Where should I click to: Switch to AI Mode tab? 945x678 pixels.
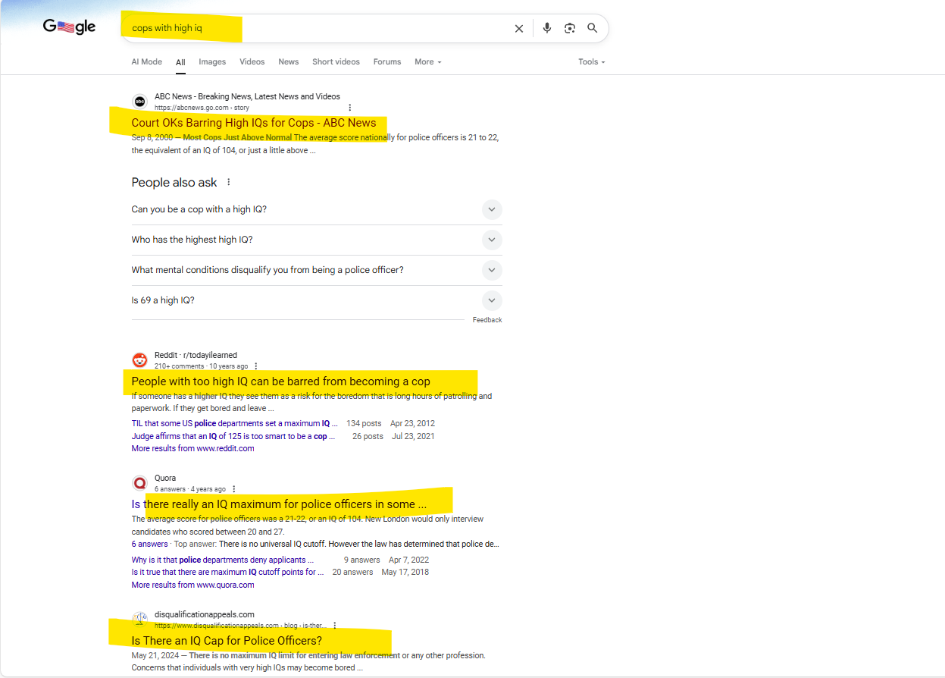click(x=146, y=62)
